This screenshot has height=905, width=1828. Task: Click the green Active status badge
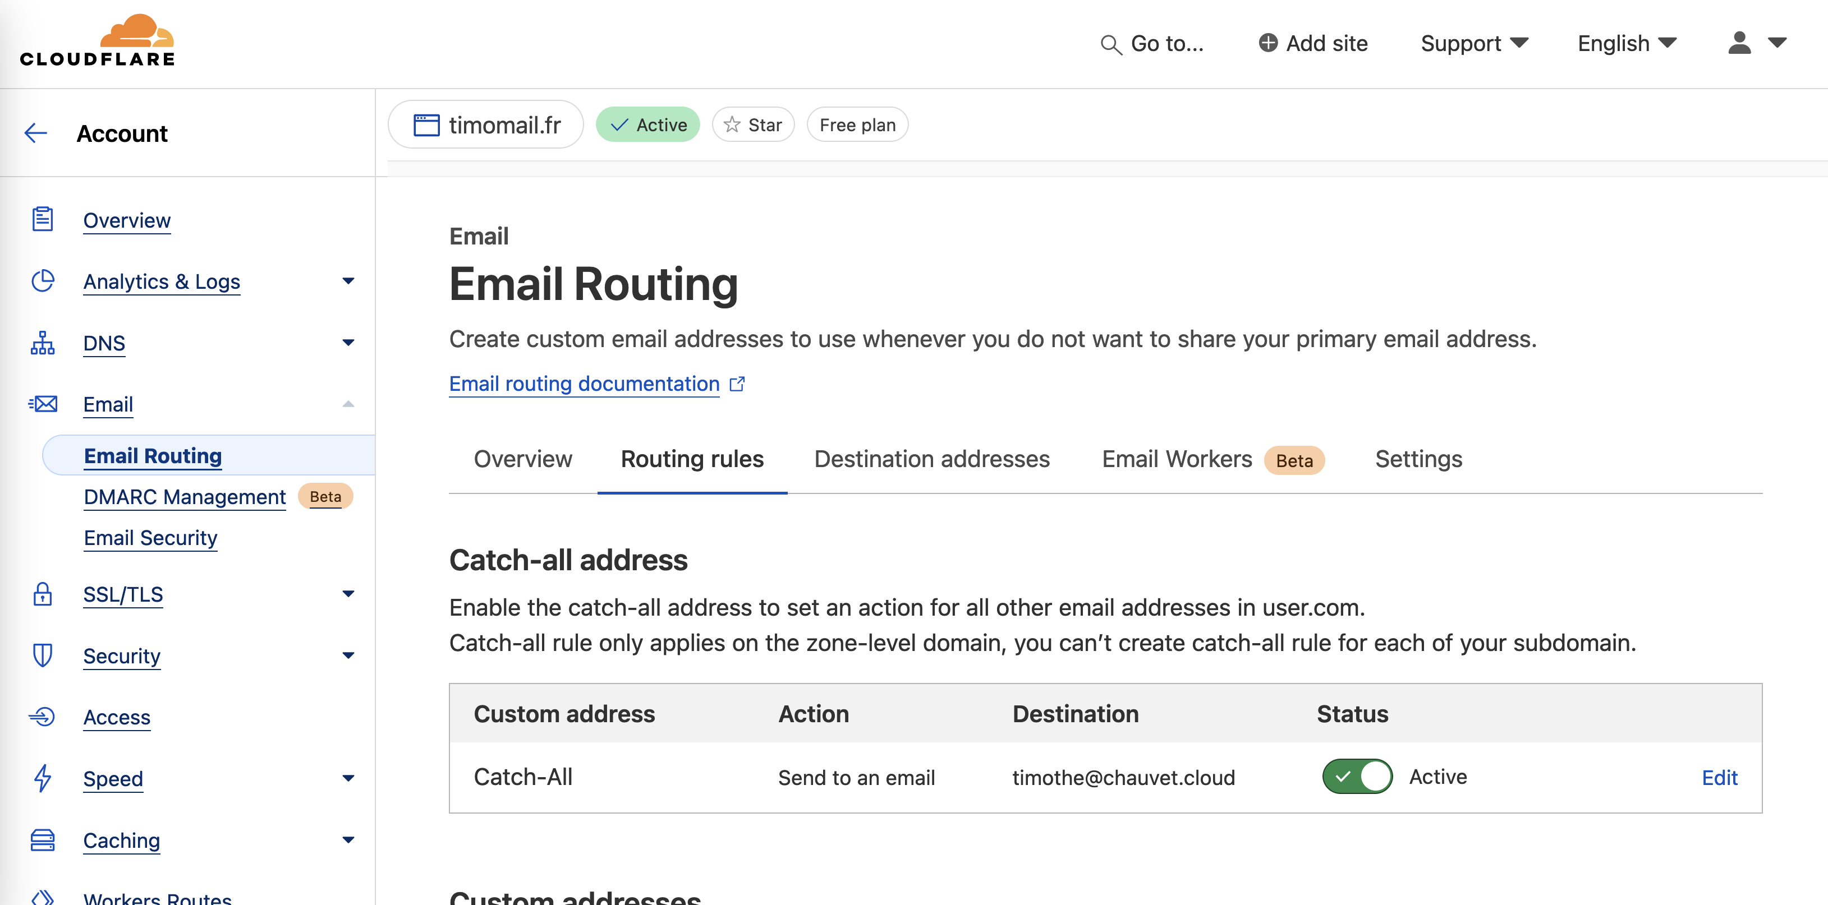click(648, 125)
